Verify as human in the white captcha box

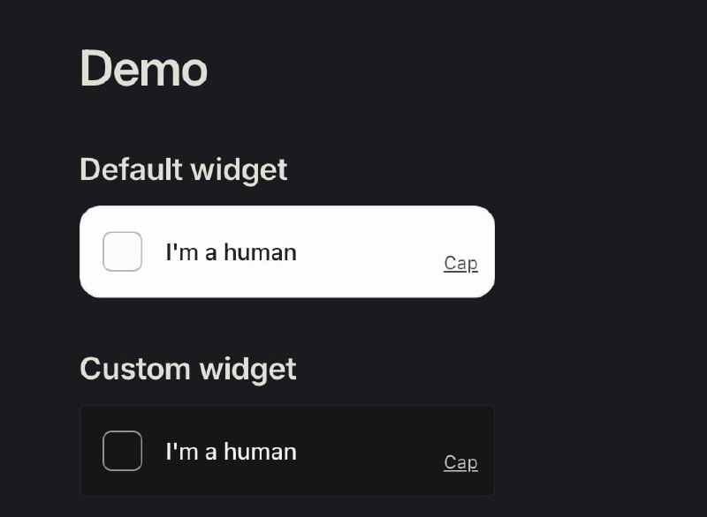click(122, 251)
